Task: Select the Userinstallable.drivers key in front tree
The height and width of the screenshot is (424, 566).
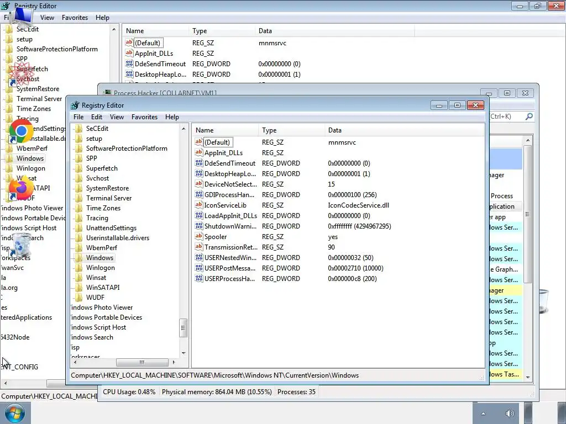Action: 118,237
